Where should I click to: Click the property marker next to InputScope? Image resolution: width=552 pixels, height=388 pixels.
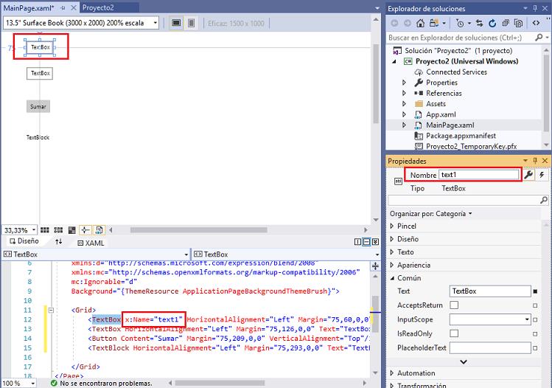tap(535, 319)
